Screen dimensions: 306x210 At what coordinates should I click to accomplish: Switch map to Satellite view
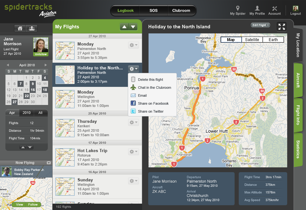(252, 40)
